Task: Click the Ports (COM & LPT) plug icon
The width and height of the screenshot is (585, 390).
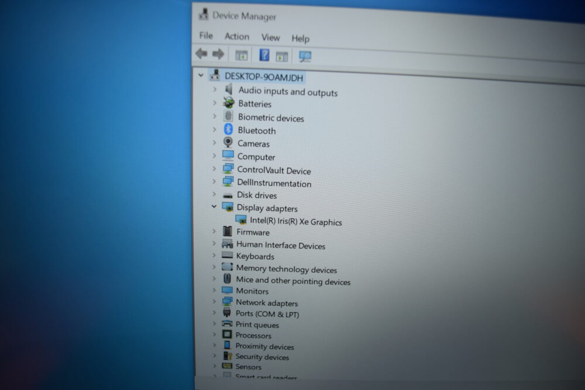Action: [227, 312]
